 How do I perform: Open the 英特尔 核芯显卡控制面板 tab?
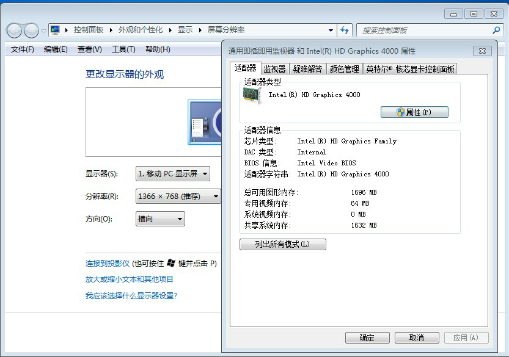(x=411, y=69)
